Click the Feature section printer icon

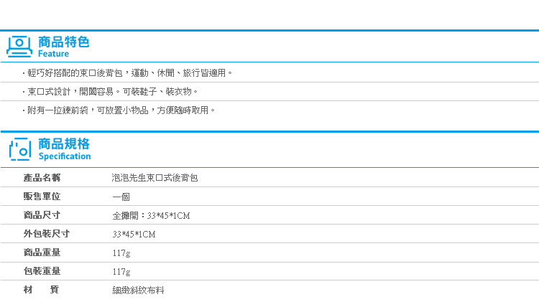[19, 47]
